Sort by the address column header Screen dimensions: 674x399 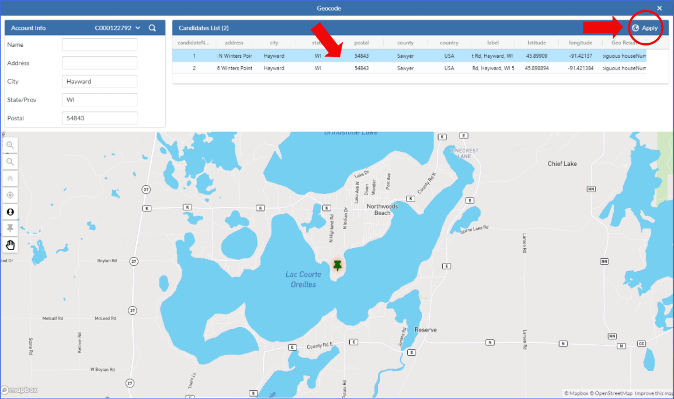pyautogui.click(x=234, y=43)
